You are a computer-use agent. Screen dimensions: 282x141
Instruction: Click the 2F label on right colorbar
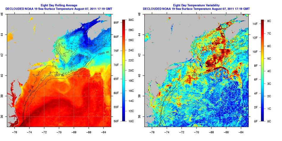coord(256,107)
